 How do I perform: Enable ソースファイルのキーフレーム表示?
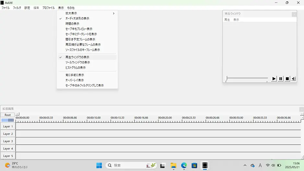click(87, 50)
